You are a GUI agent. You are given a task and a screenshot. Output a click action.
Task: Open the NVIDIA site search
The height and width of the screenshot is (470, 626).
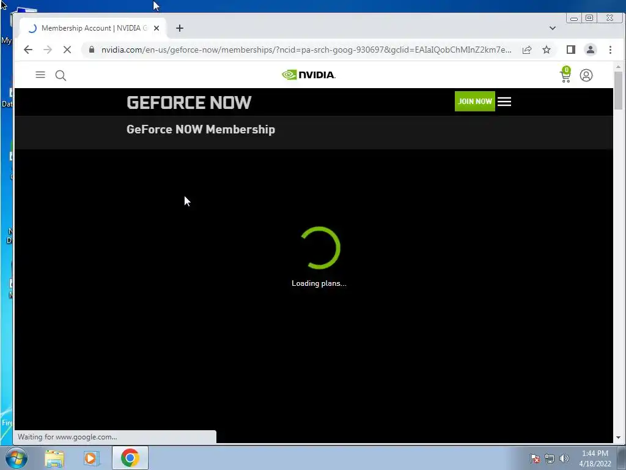click(x=61, y=75)
